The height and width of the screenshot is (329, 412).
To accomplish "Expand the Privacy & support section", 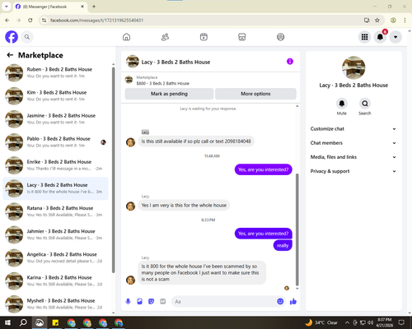I will click(x=353, y=171).
